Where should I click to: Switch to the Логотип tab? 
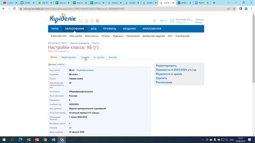tap(112, 57)
